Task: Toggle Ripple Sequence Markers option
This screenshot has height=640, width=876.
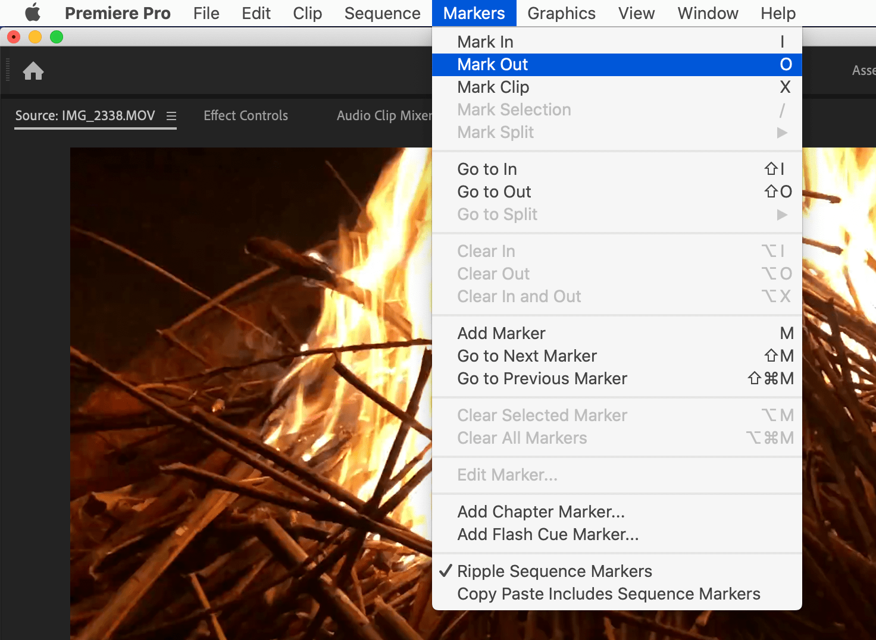Action: coord(617,571)
